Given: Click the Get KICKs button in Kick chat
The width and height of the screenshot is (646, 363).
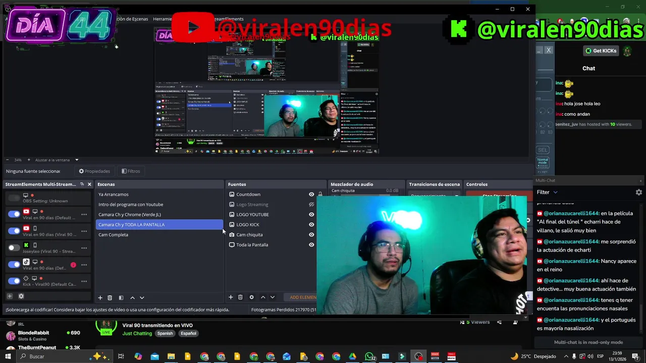Looking at the screenshot, I should tap(601, 51).
